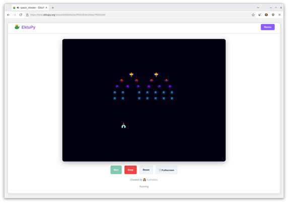Reload the page
288x203 pixels.
(21, 15)
